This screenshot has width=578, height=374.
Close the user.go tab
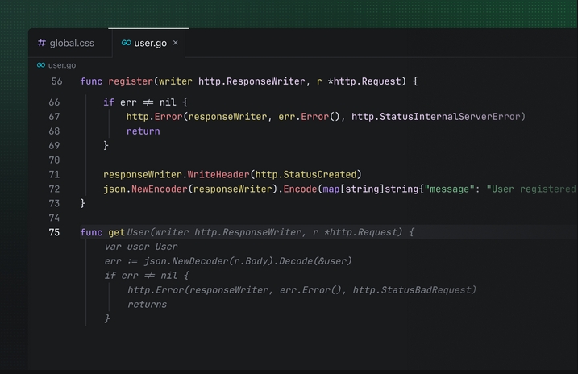[x=176, y=43]
